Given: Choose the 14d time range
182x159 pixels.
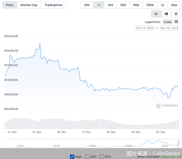Looking at the screenshot, I should point(110,5).
